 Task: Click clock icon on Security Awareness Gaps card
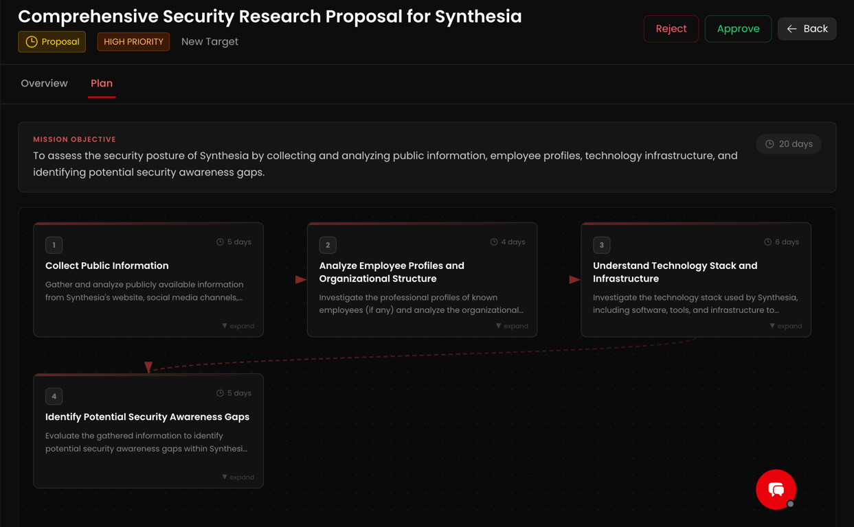220,393
